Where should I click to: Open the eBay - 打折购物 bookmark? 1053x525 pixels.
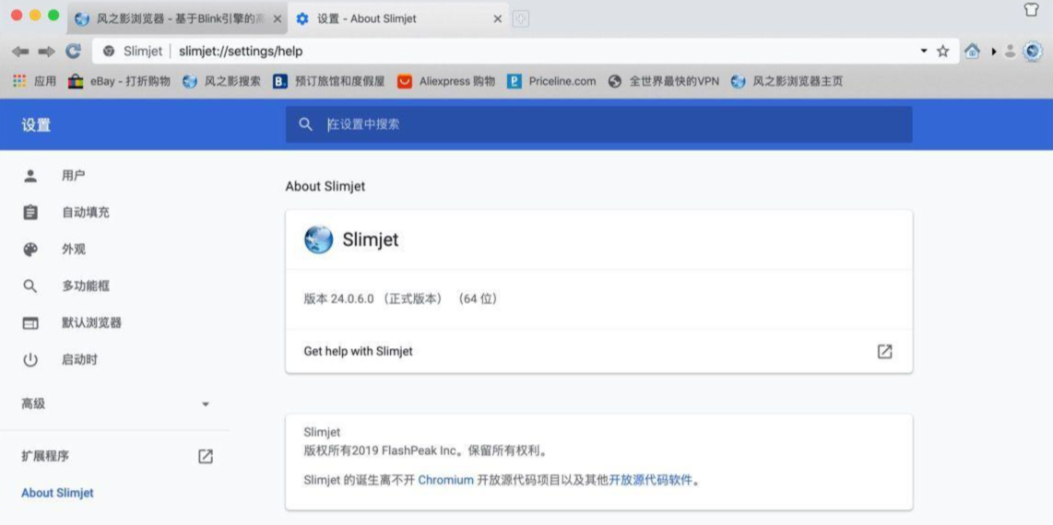click(x=119, y=81)
